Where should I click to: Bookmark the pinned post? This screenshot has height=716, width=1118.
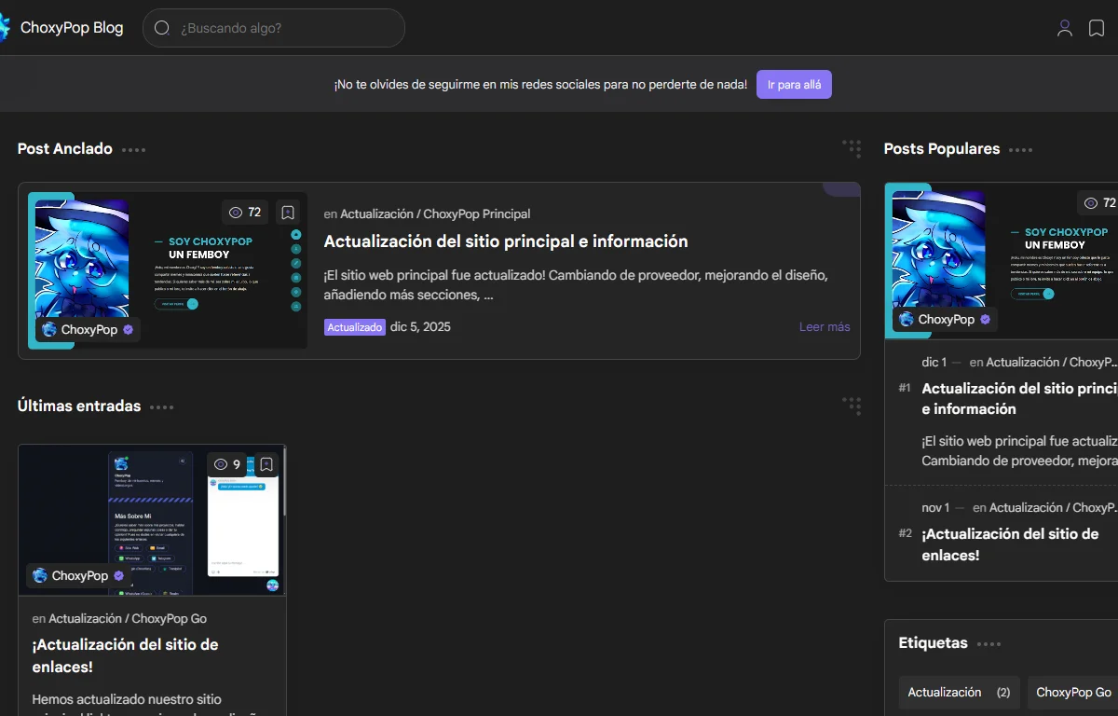coord(288,213)
